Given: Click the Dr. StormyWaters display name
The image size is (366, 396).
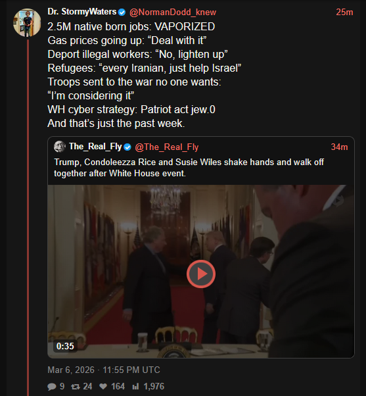Looking at the screenshot, I should pyautogui.click(x=82, y=12).
